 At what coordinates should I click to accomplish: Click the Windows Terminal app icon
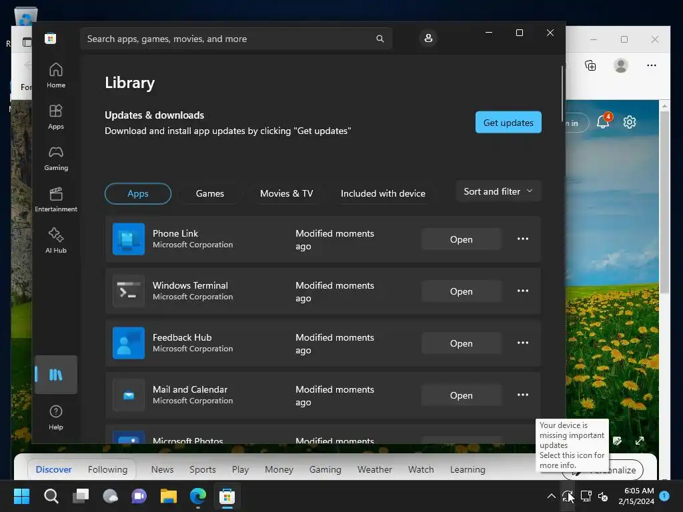[x=129, y=291]
